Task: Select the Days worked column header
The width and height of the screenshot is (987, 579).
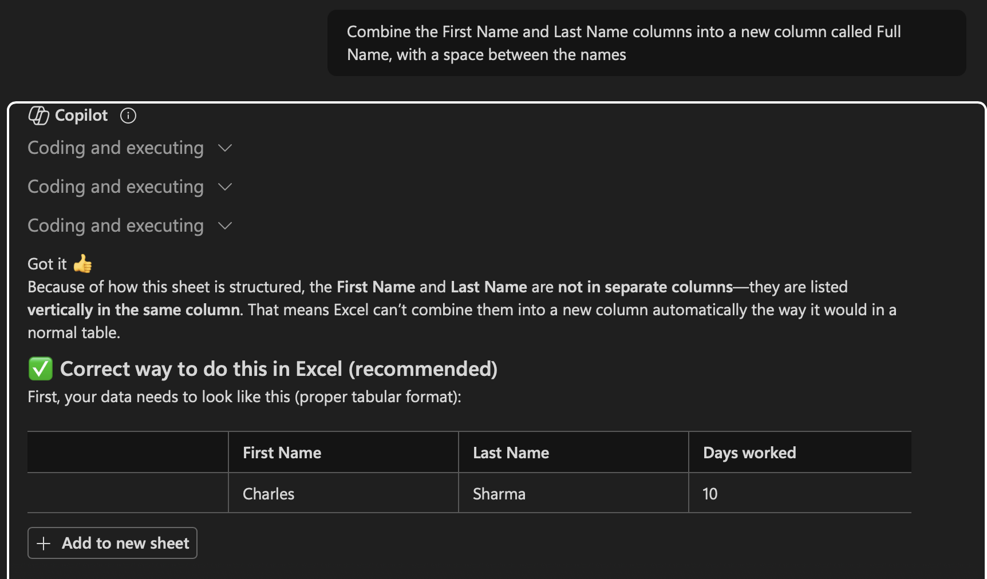Action: (800, 453)
